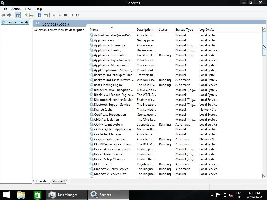Sort by the Startup Type column header
Image resolution: width=267 pixels, height=200 pixels.
186,30
